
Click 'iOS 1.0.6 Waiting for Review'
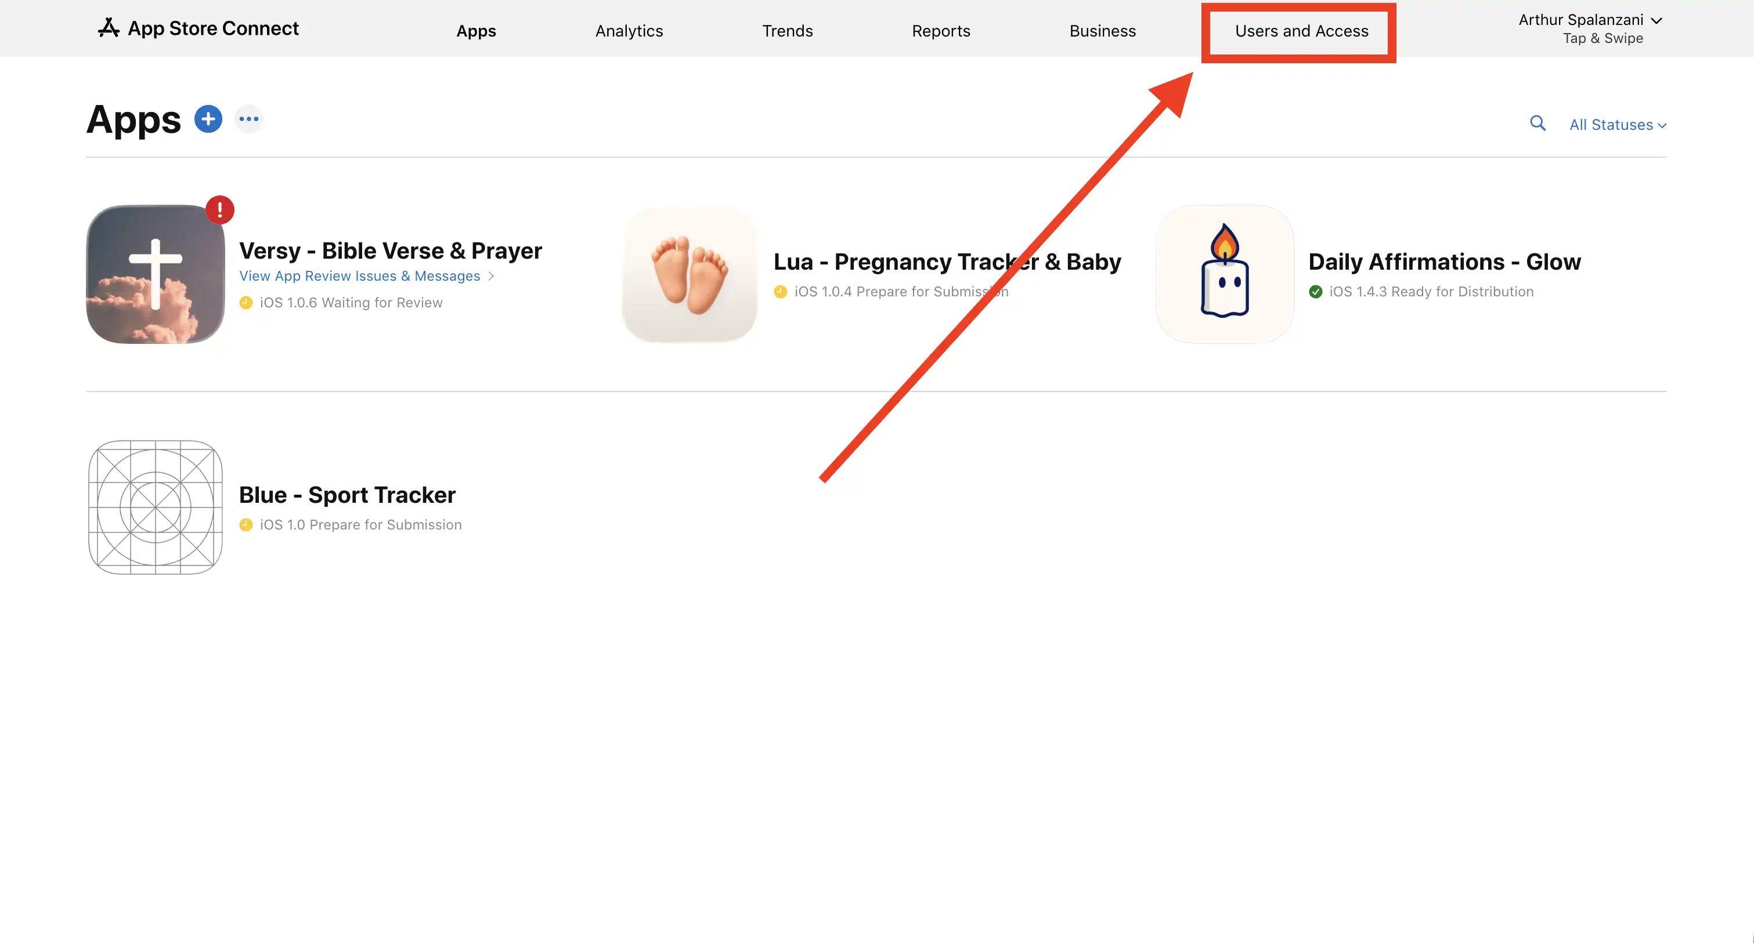351,303
